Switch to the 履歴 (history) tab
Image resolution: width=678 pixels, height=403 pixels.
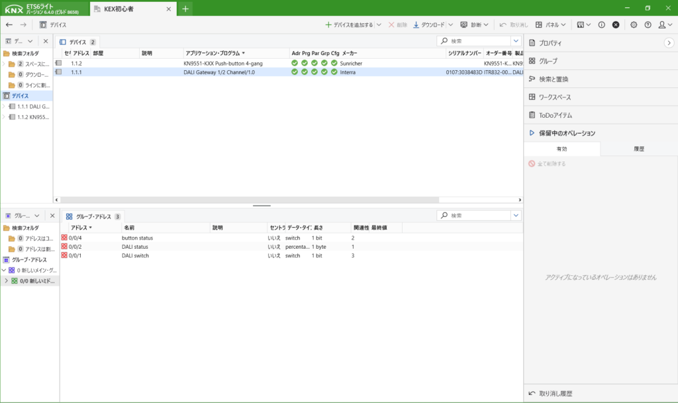[639, 150]
